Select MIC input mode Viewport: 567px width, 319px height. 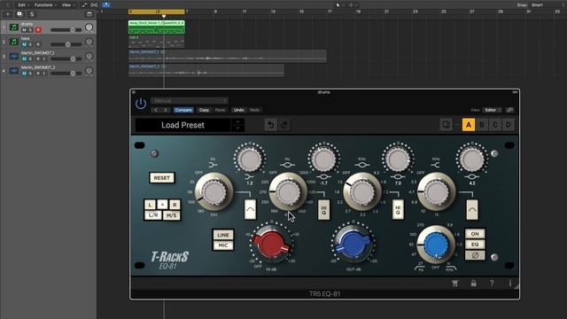click(x=223, y=245)
